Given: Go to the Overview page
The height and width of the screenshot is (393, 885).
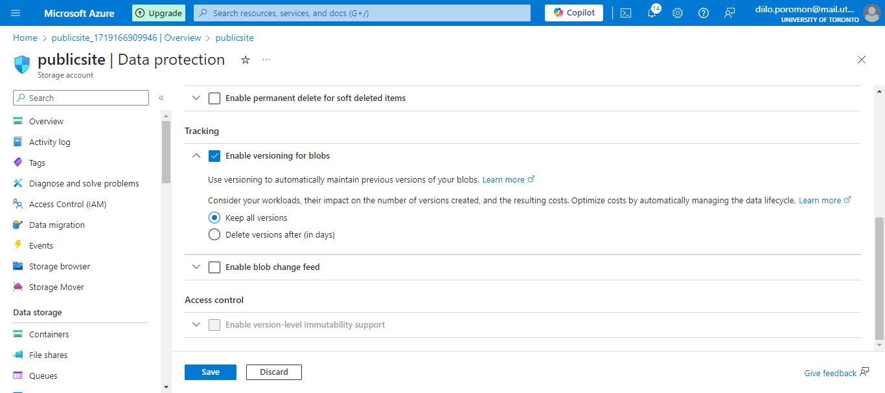Looking at the screenshot, I should 46,120.
